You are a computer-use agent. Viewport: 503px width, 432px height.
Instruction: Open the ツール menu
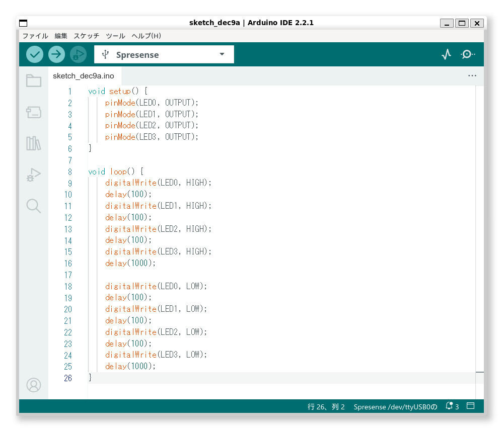(115, 36)
